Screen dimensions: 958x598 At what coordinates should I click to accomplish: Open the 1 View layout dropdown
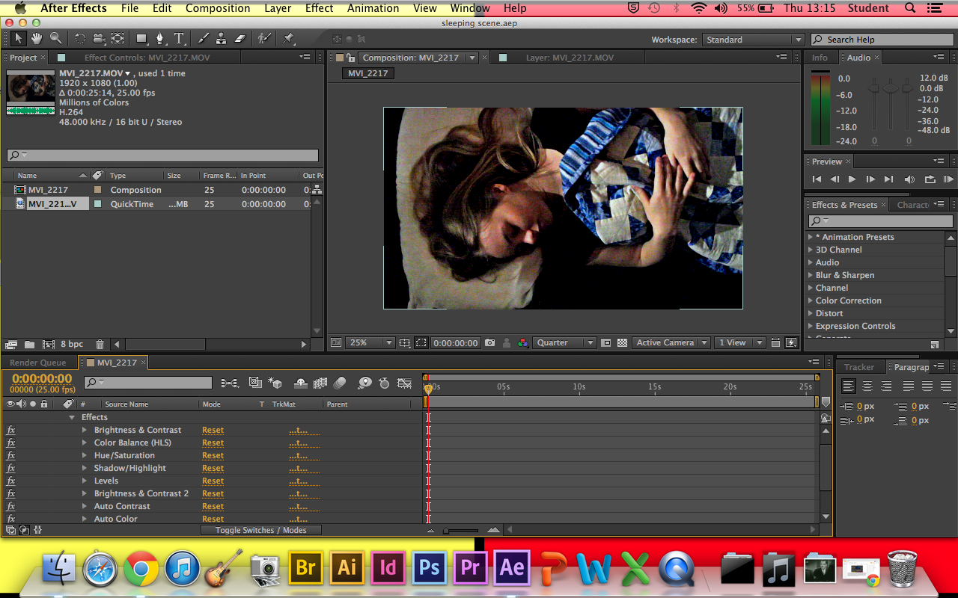tap(739, 342)
